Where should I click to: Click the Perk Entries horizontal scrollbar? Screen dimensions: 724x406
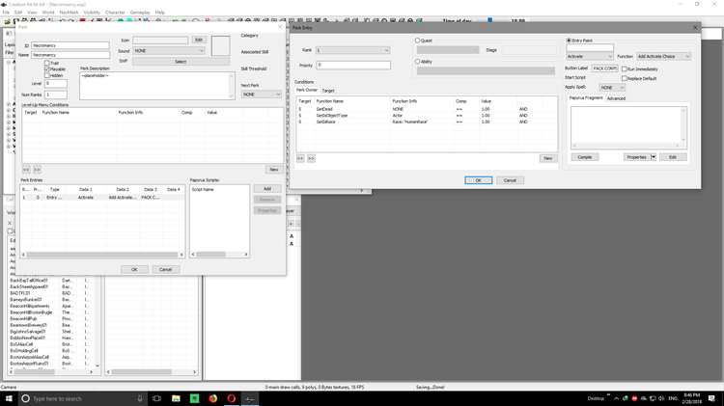click(102, 255)
